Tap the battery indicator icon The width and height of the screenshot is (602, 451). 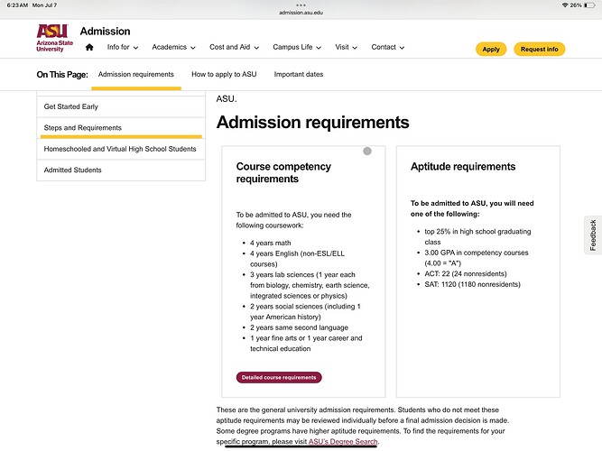point(589,5)
